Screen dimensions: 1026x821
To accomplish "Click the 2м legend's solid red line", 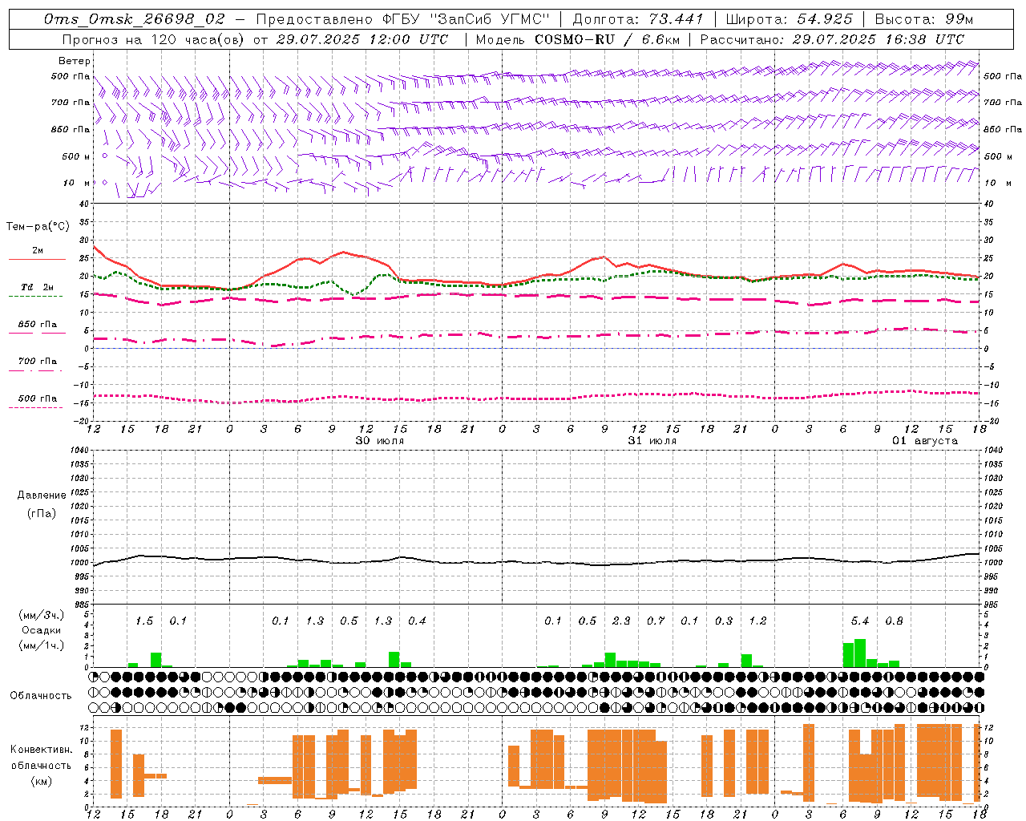I will (37, 260).
